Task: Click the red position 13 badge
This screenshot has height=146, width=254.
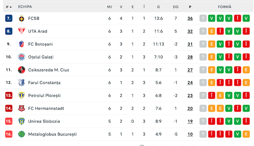Action: click(x=9, y=96)
